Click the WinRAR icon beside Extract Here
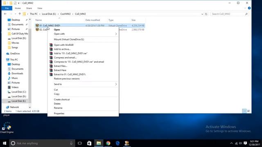The width and height of the screenshot is (262, 147). click(x=51, y=70)
